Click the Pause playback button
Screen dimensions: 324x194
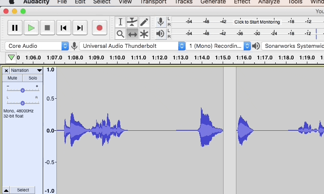(15, 28)
